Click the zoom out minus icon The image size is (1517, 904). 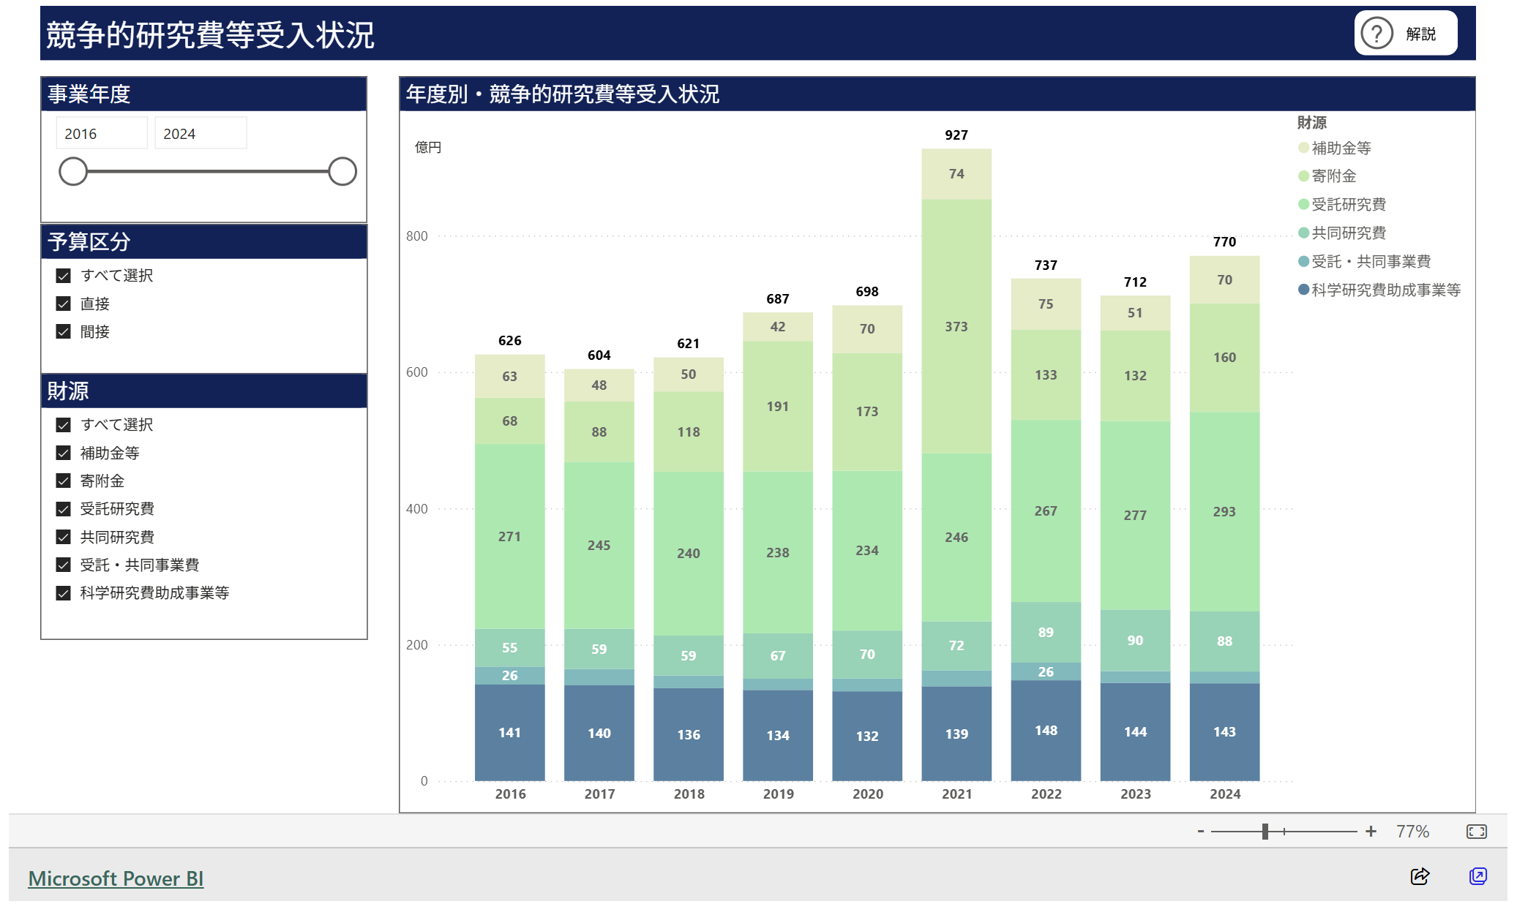tap(1201, 831)
